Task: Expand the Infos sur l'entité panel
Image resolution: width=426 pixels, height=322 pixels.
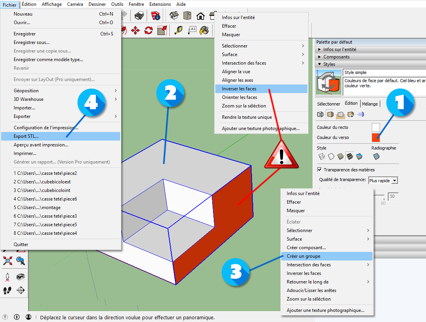Action: click(320, 49)
